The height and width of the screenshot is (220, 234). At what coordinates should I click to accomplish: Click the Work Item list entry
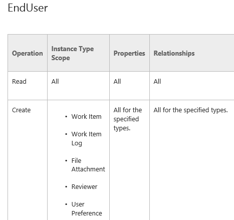click(x=86, y=117)
